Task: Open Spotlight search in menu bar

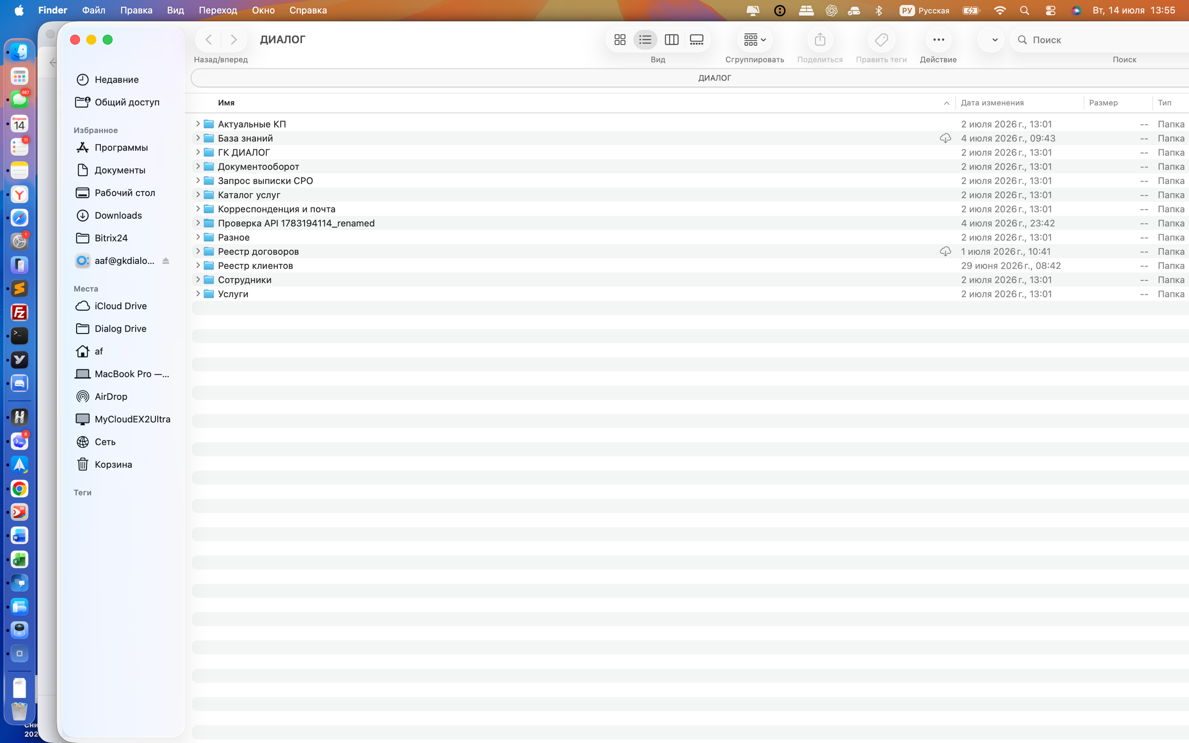Action: [1024, 10]
